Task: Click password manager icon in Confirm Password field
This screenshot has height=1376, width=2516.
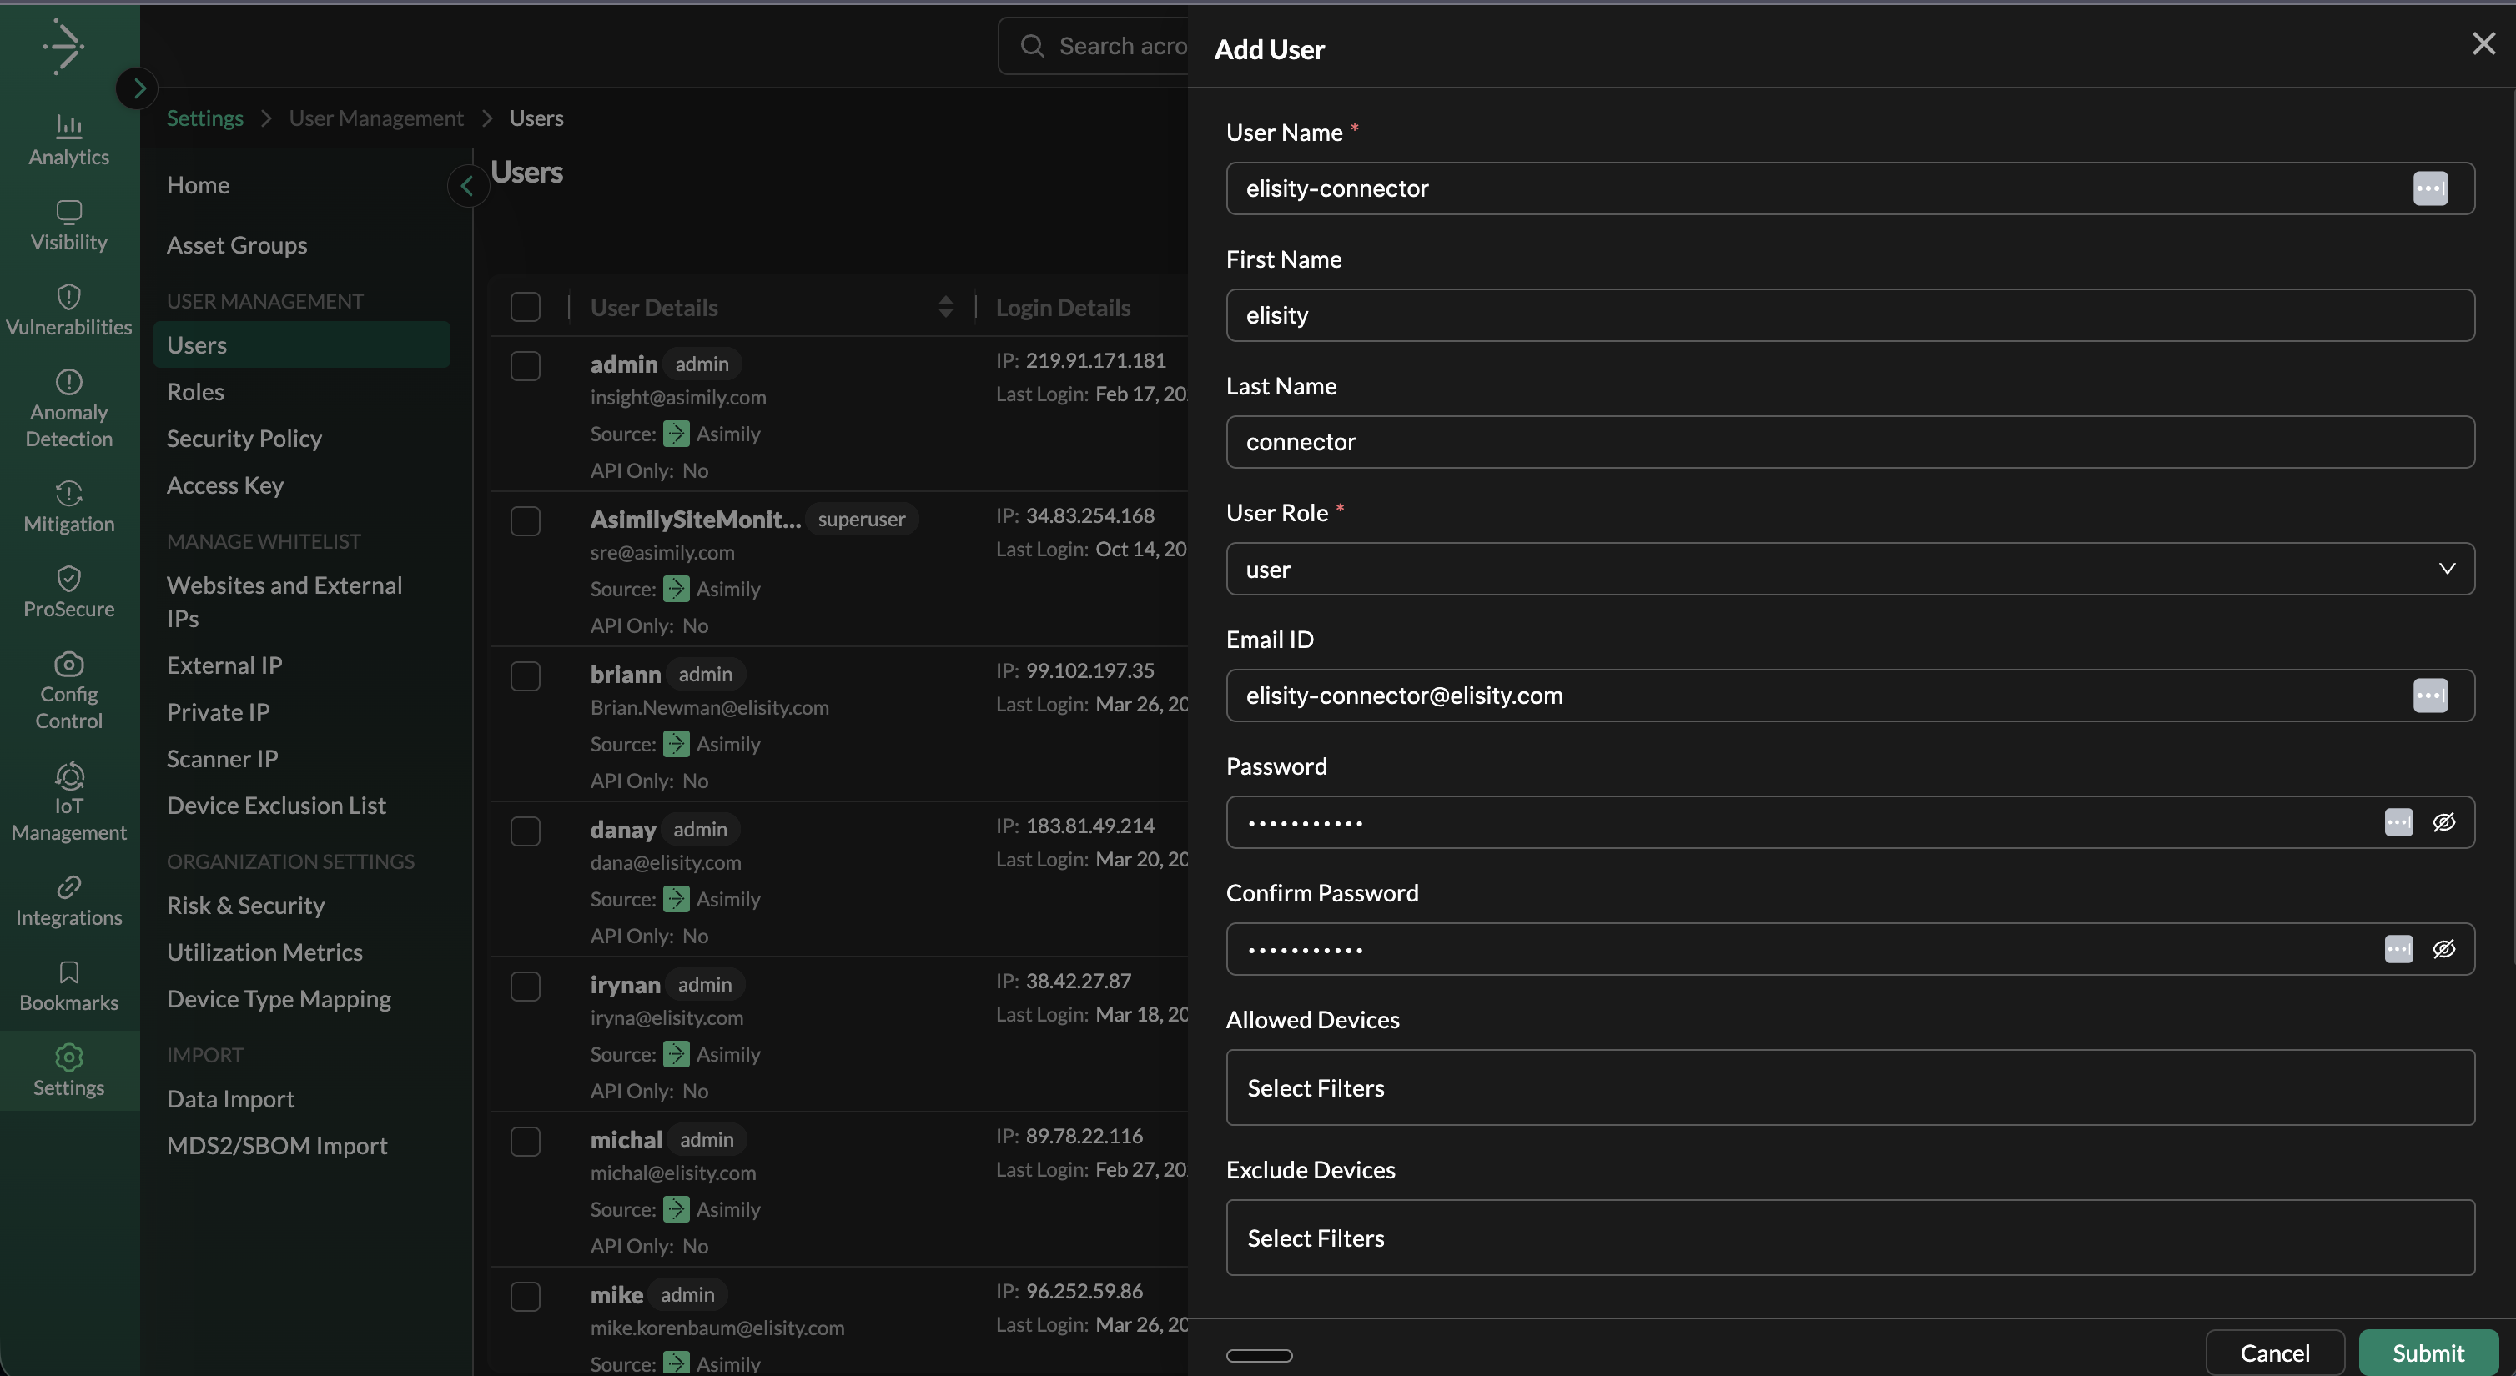Action: 2398,949
